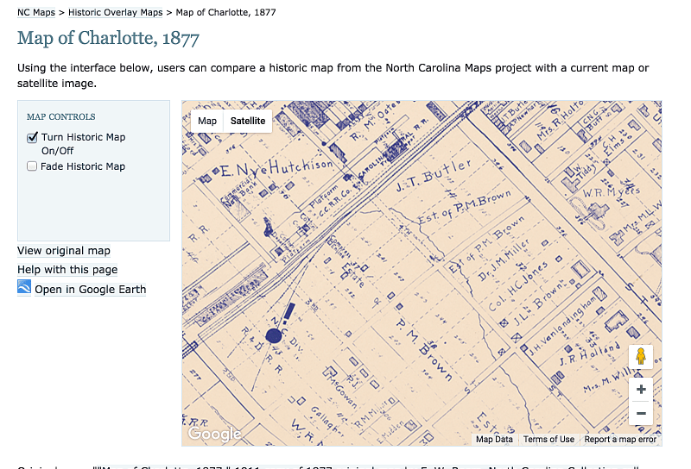Click the Map of Charlotte, 1877 heading
Image resolution: width=691 pixels, height=469 pixels.
click(x=109, y=38)
